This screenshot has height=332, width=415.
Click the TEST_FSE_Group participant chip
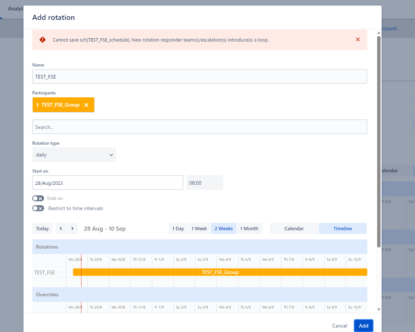[63, 105]
